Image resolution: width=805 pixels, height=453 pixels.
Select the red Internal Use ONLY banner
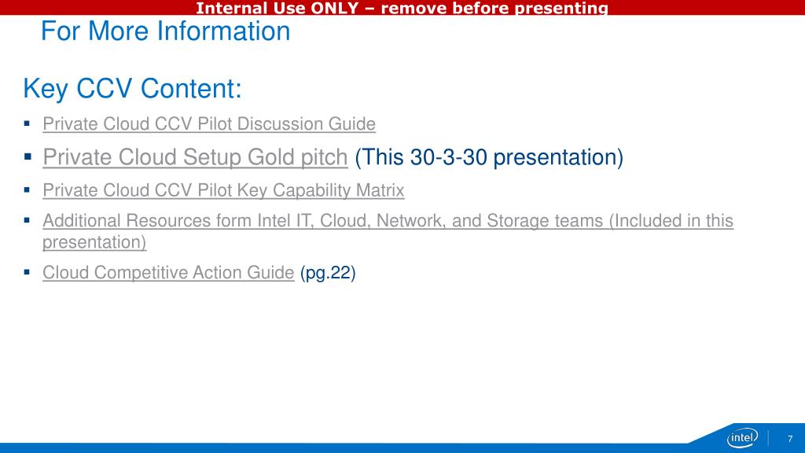(402, 7)
